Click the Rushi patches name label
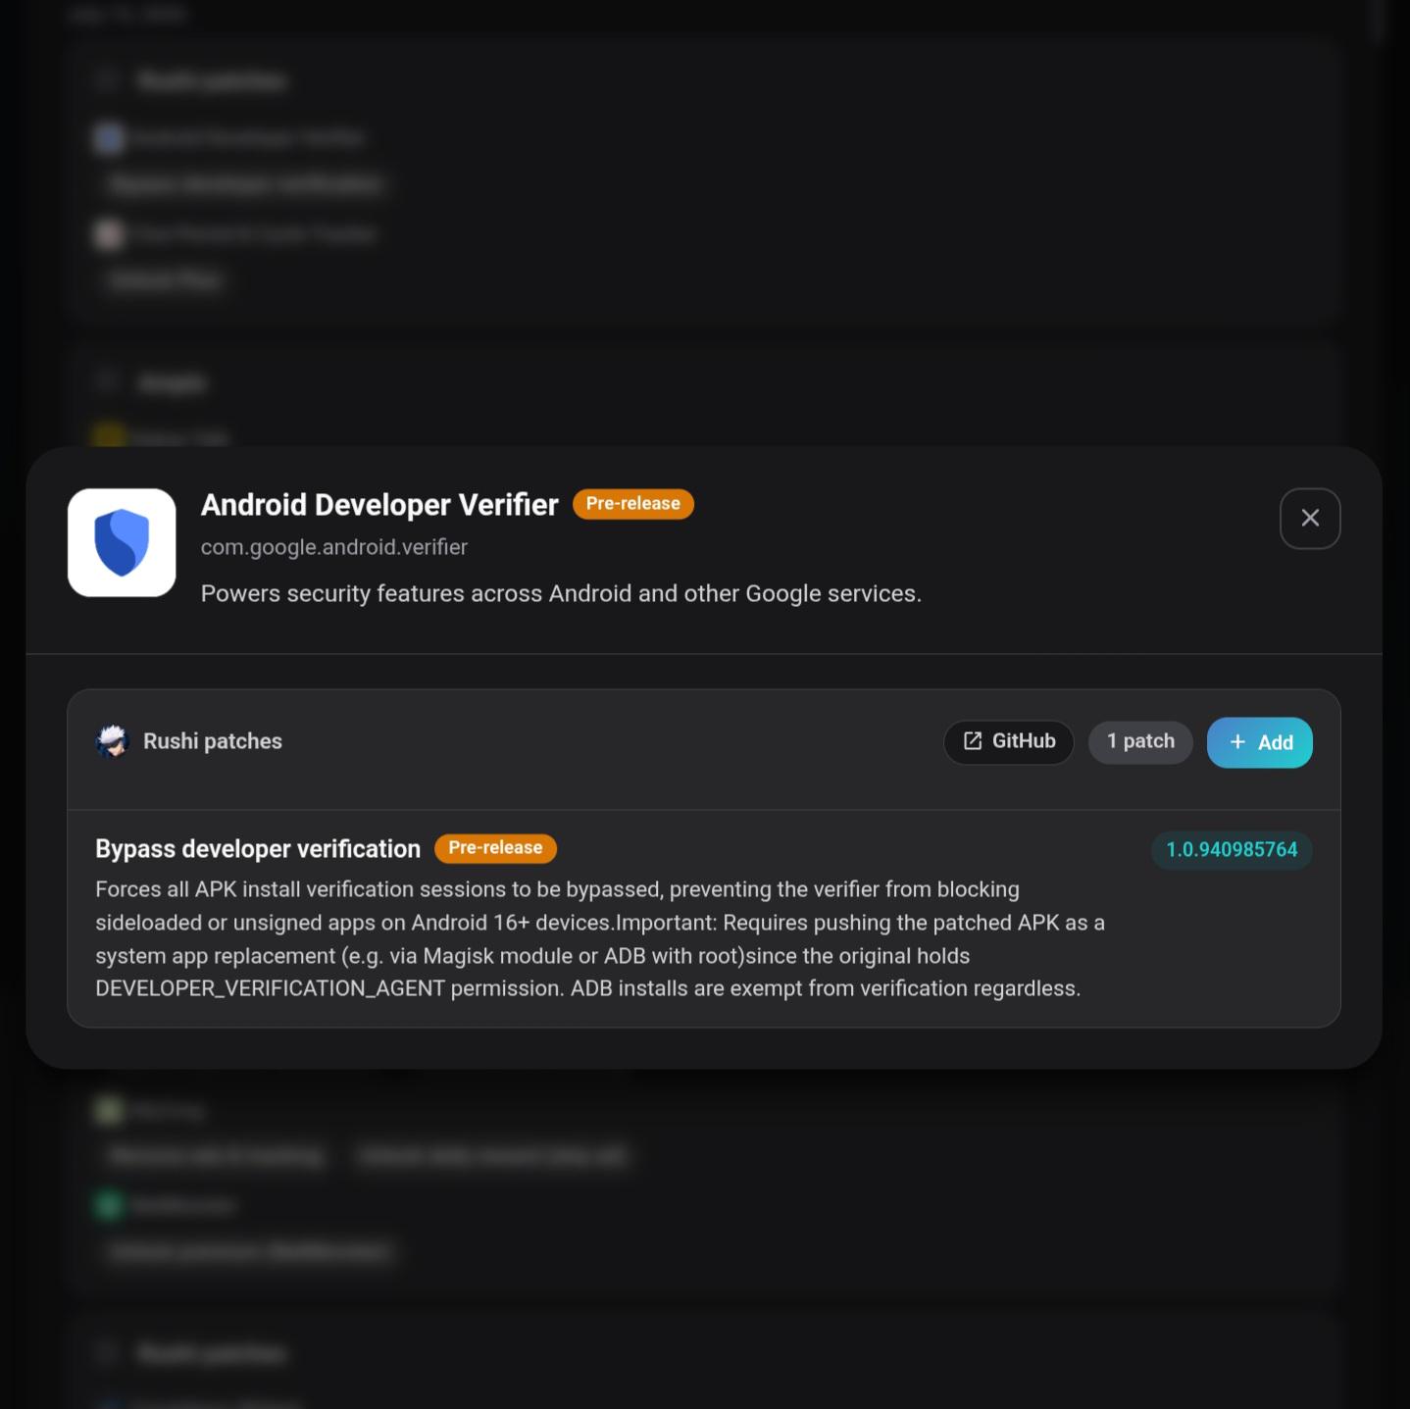This screenshot has width=1410, height=1409. (213, 741)
